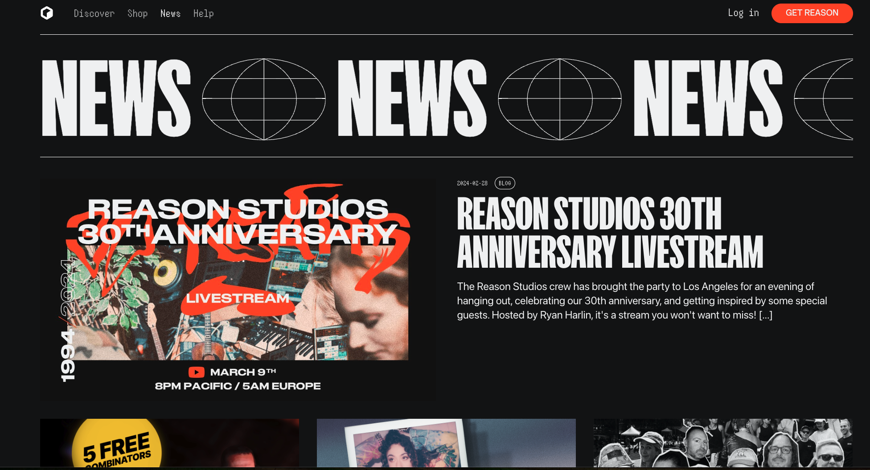Open the Help menu
This screenshot has width=870, height=470.
[203, 13]
